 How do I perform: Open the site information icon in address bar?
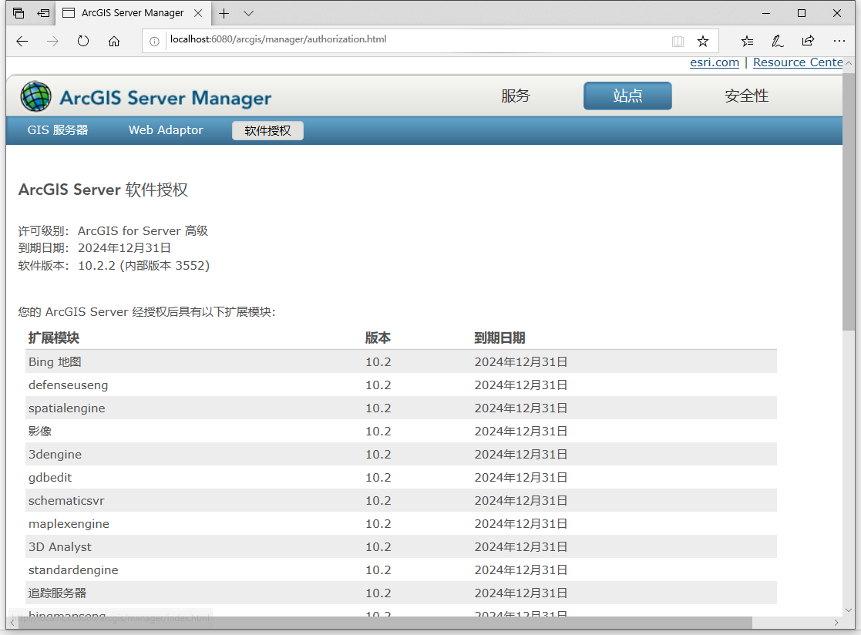coord(155,41)
